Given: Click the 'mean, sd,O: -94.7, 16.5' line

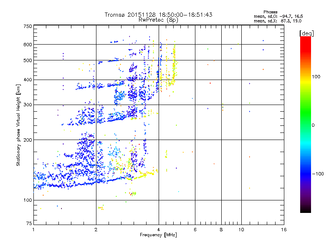Looking at the screenshot, I should 278,16.
